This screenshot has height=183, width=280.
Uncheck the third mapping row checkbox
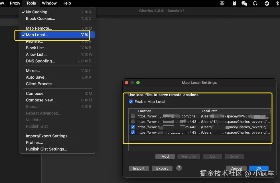pyautogui.click(x=133, y=127)
